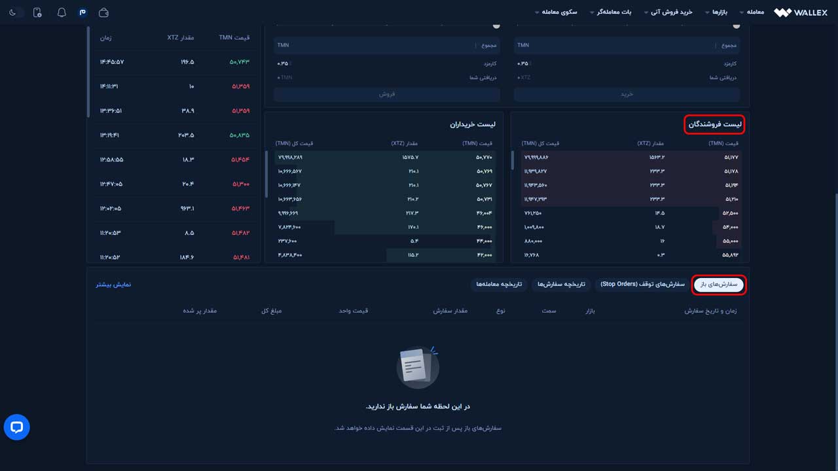Select seller price ۵۴,۰۰۰ row
The image size is (838, 471).
(630, 227)
